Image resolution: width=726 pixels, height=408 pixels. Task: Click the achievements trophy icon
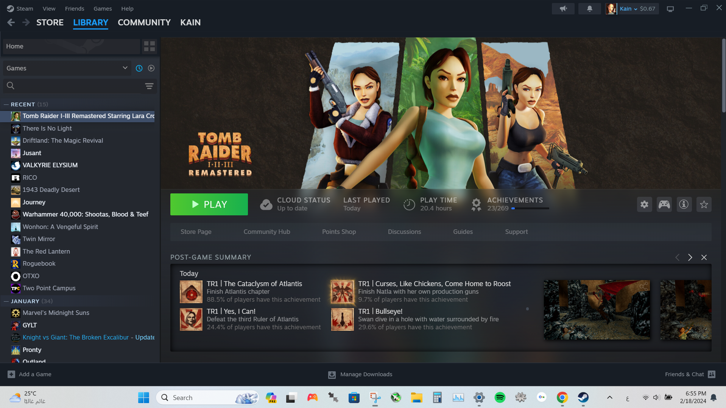[476, 204]
